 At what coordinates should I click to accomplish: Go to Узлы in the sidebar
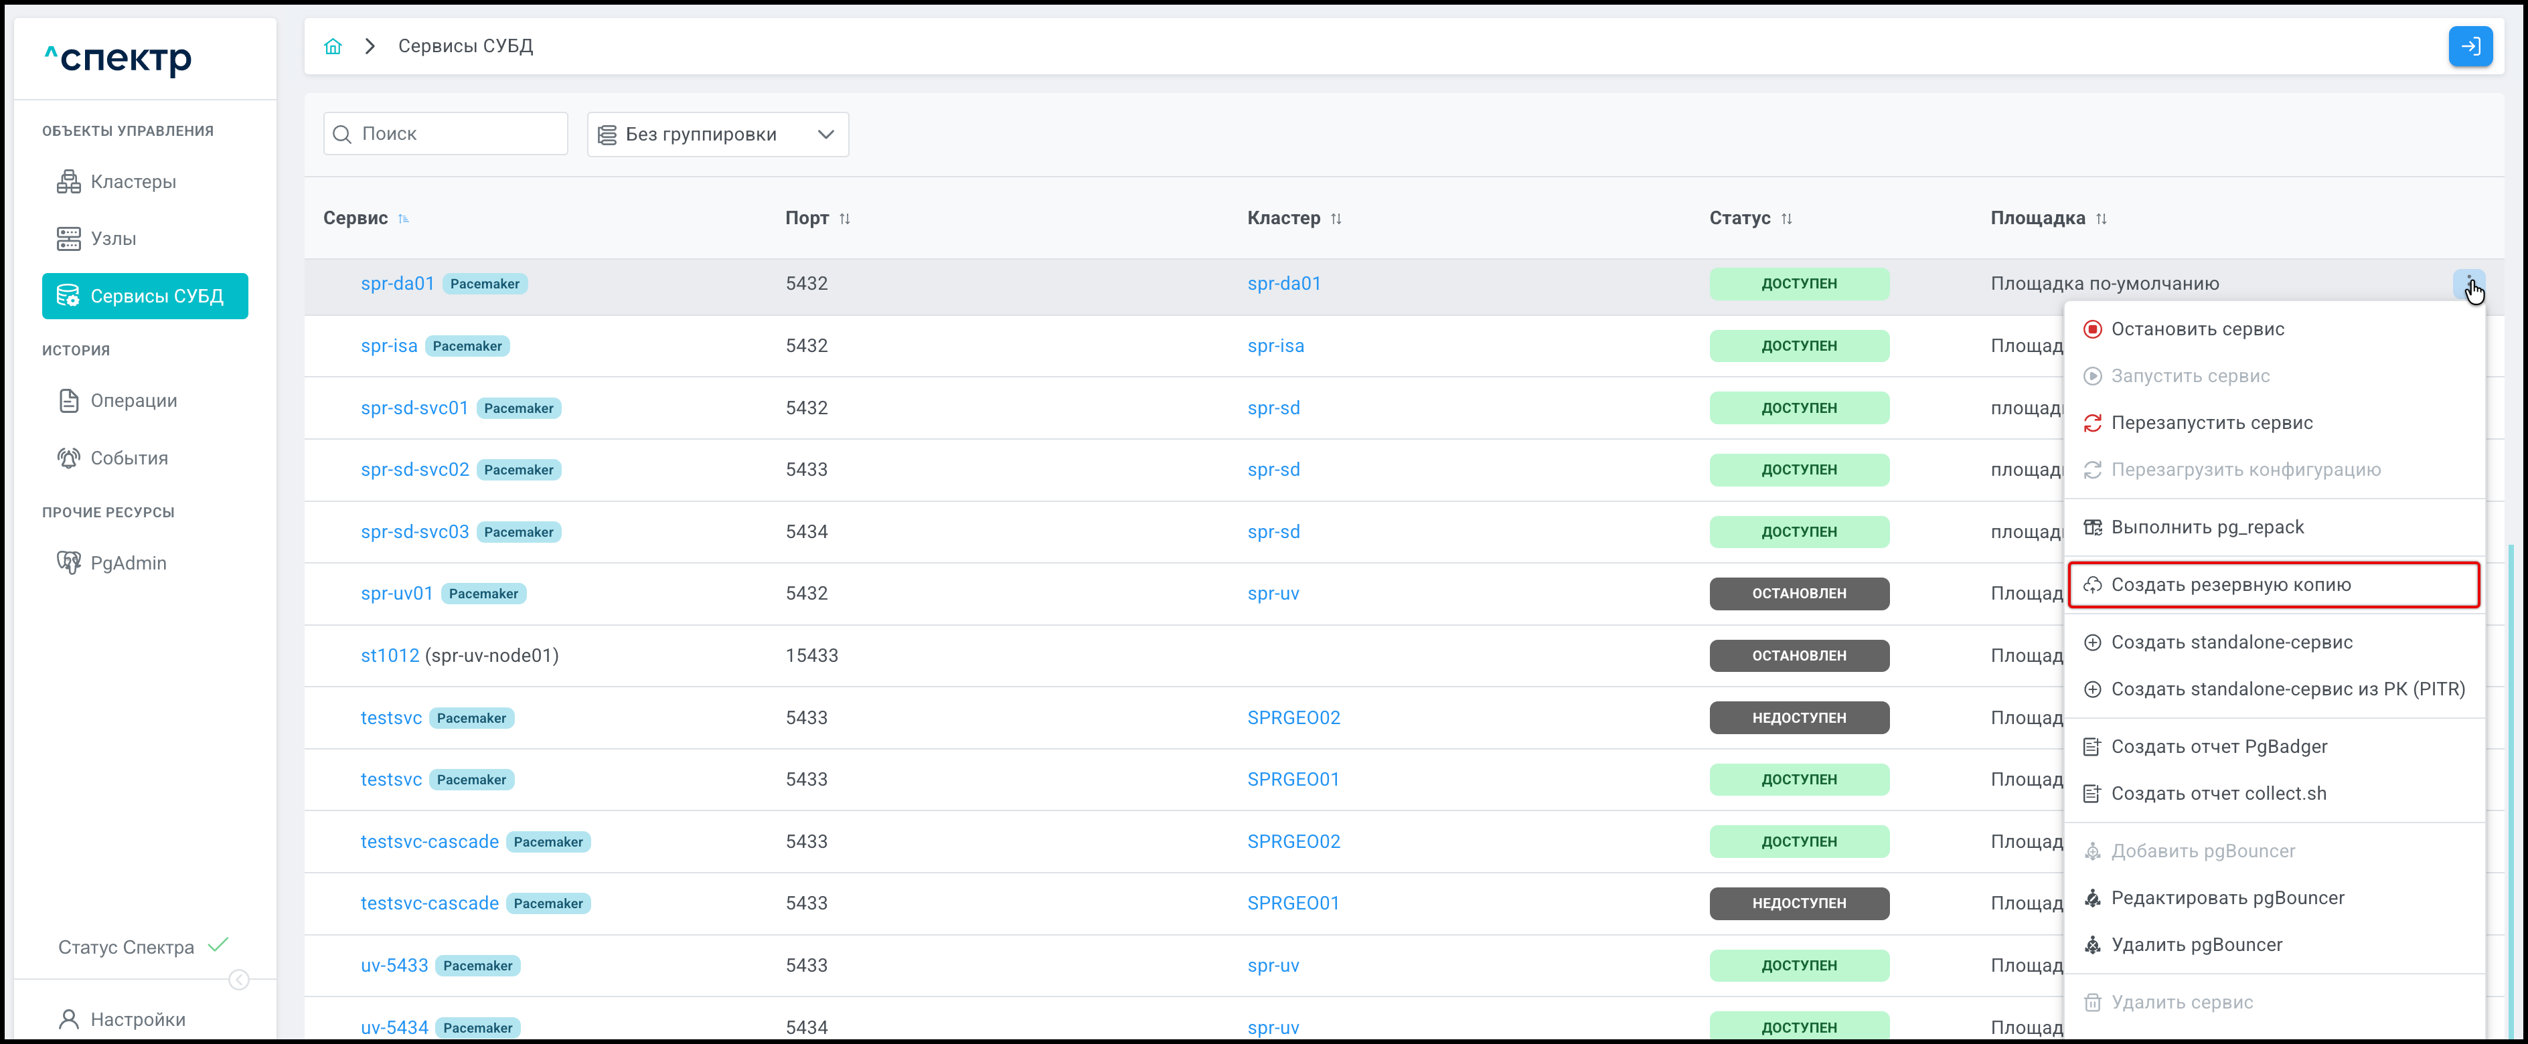pos(113,238)
